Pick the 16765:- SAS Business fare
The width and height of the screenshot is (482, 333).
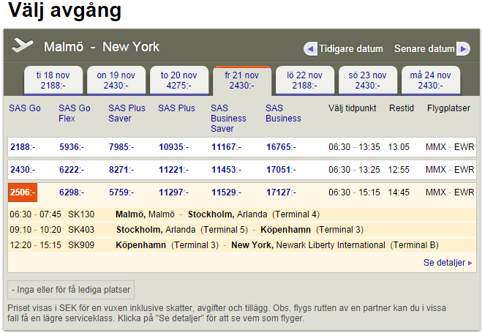281,147
